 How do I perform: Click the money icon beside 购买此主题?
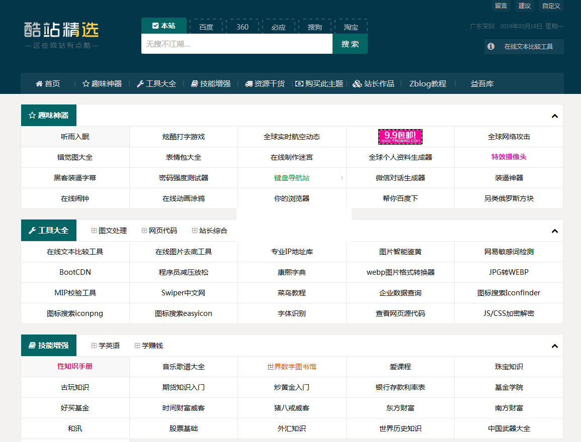point(299,84)
